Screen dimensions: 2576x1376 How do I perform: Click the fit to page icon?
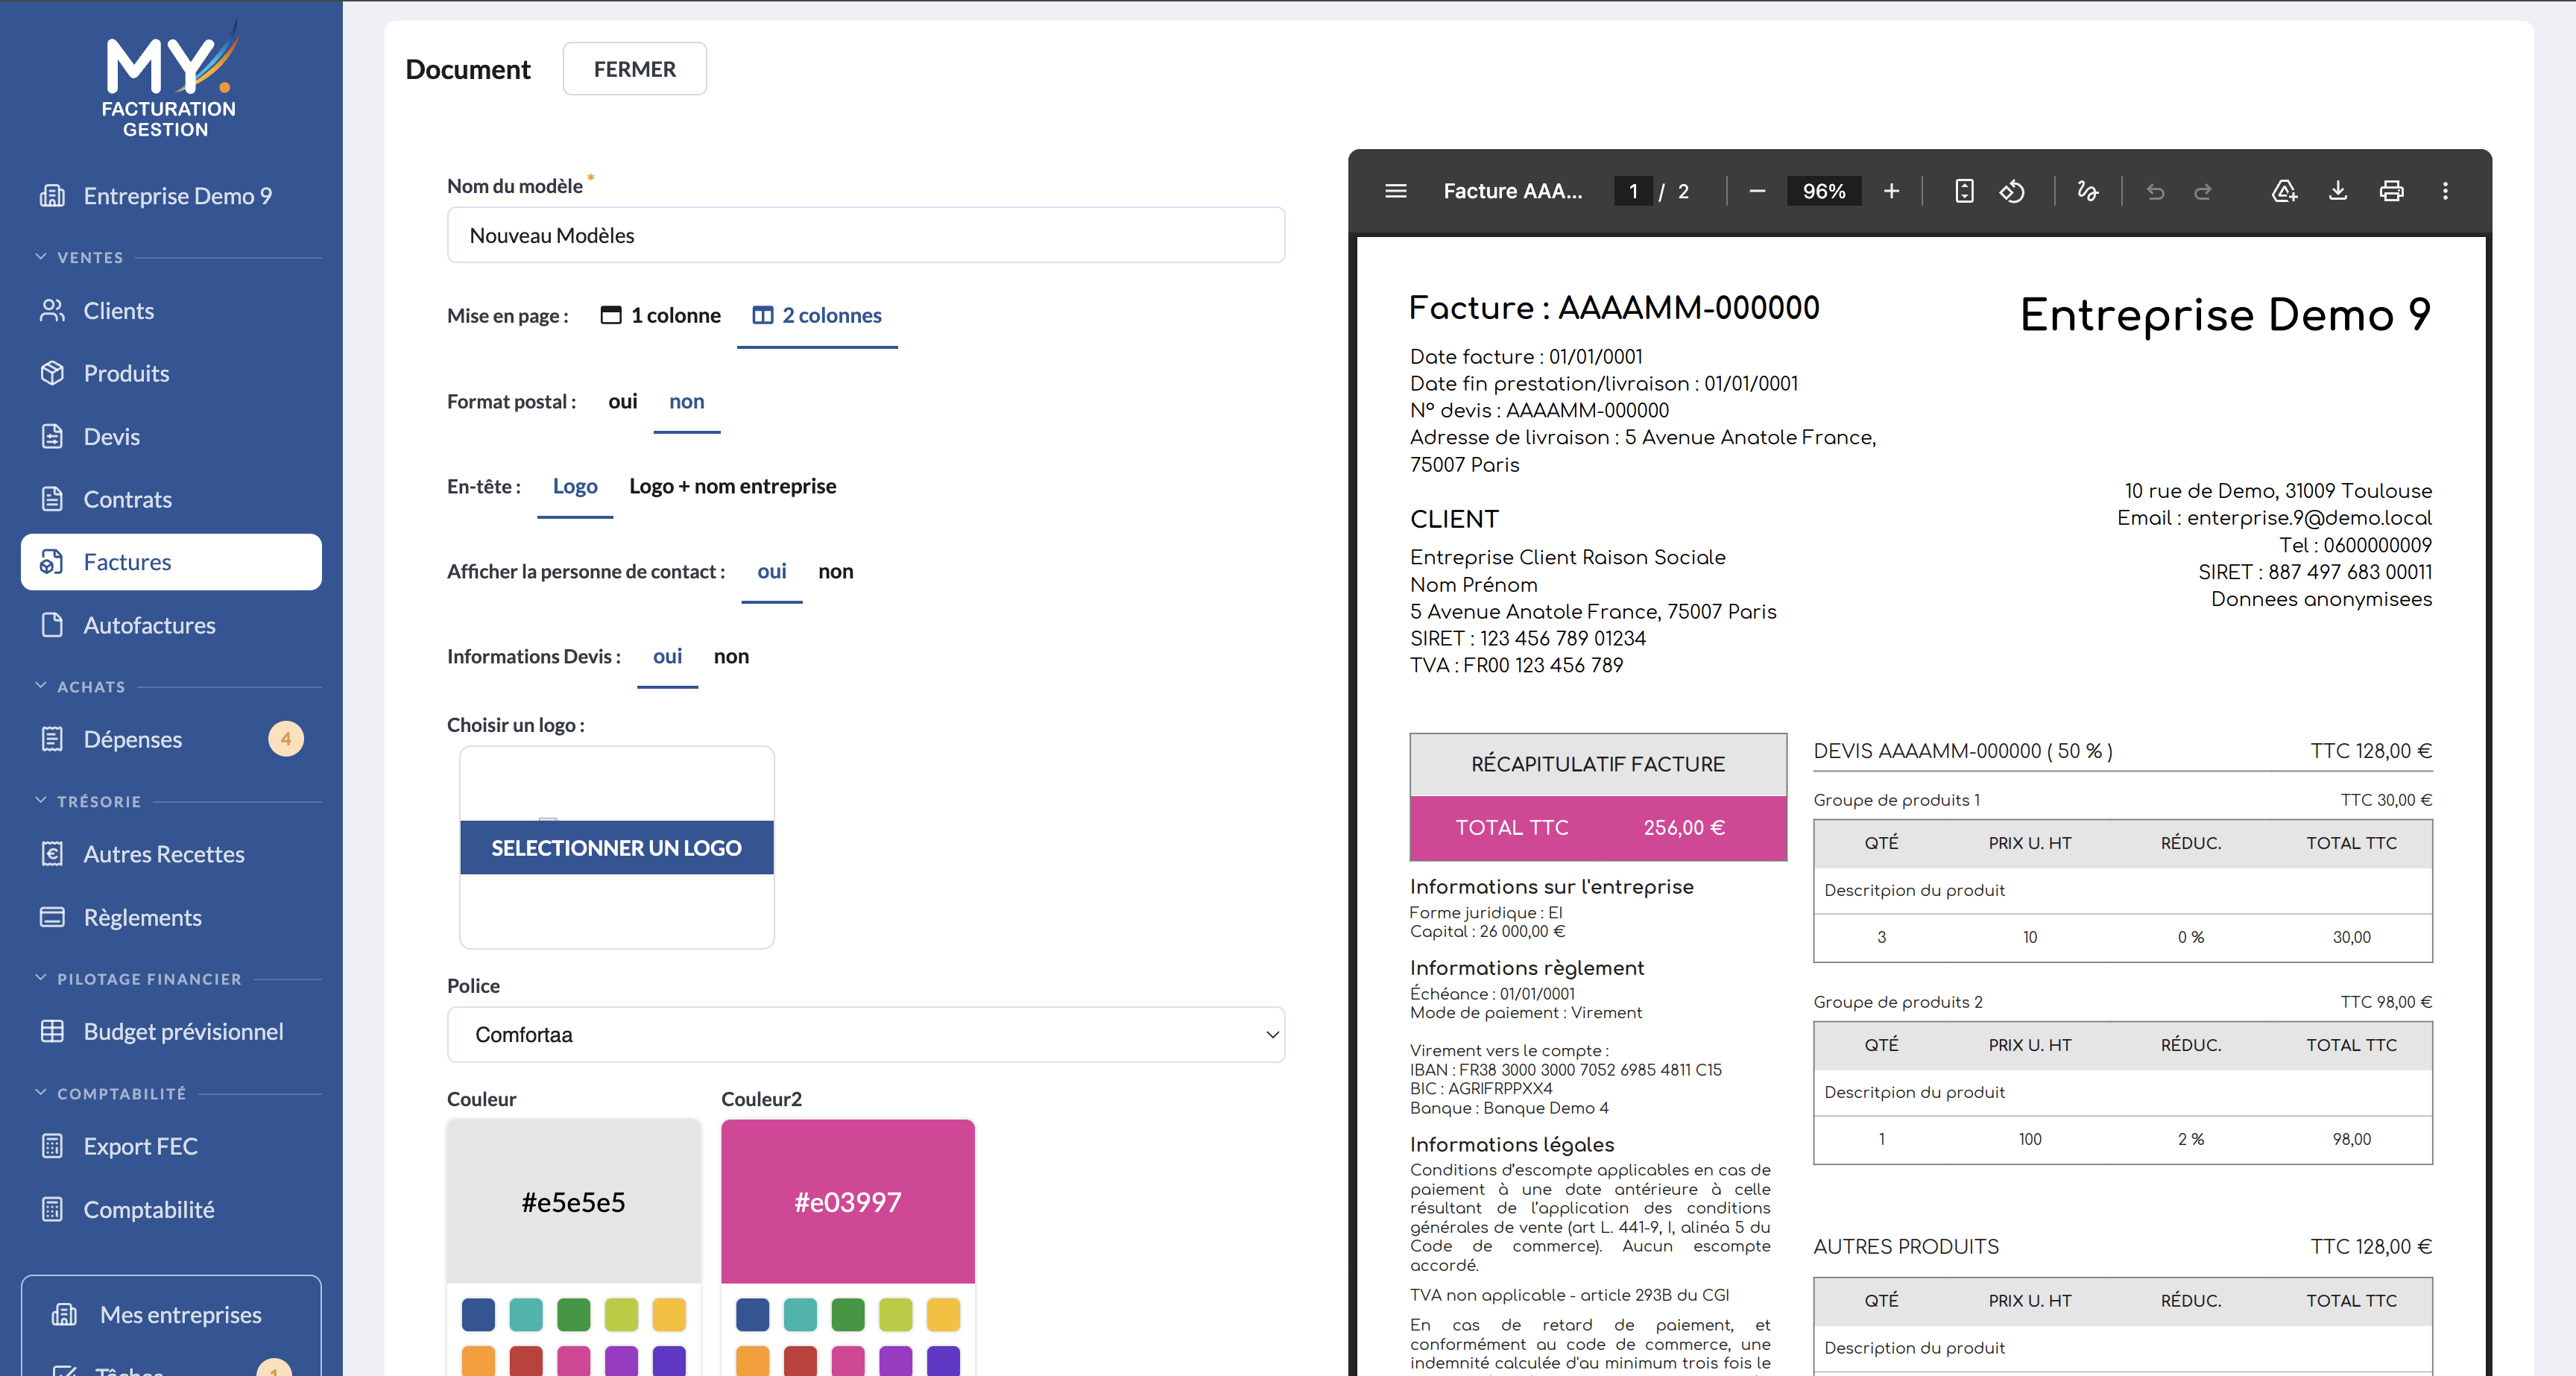pyautogui.click(x=1964, y=191)
